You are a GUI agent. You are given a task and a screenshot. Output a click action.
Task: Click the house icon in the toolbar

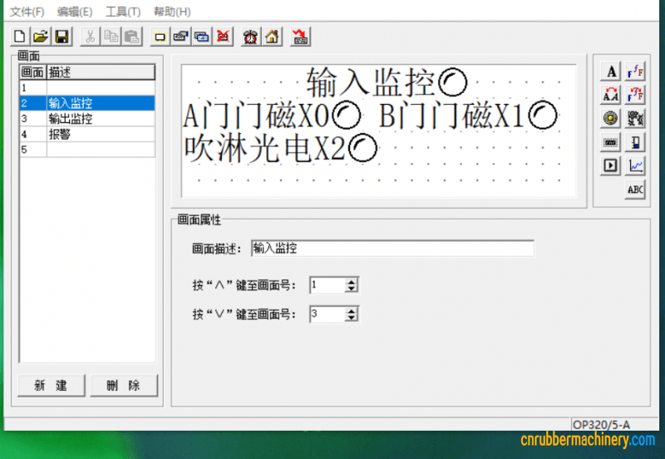pos(272,37)
